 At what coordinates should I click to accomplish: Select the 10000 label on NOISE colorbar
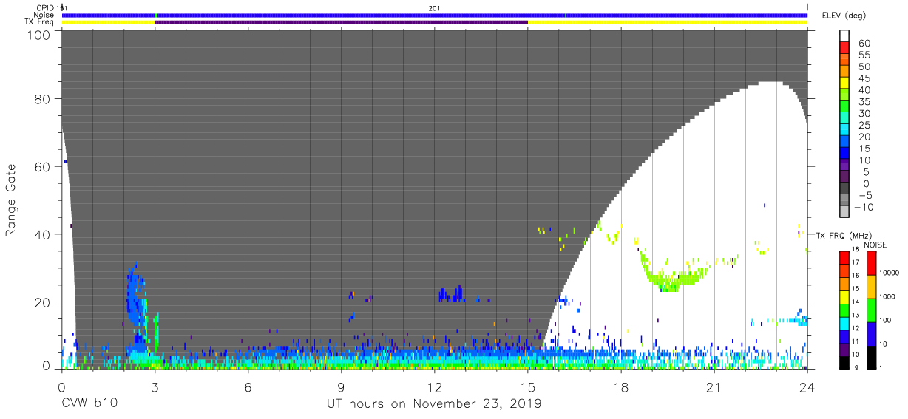click(889, 273)
